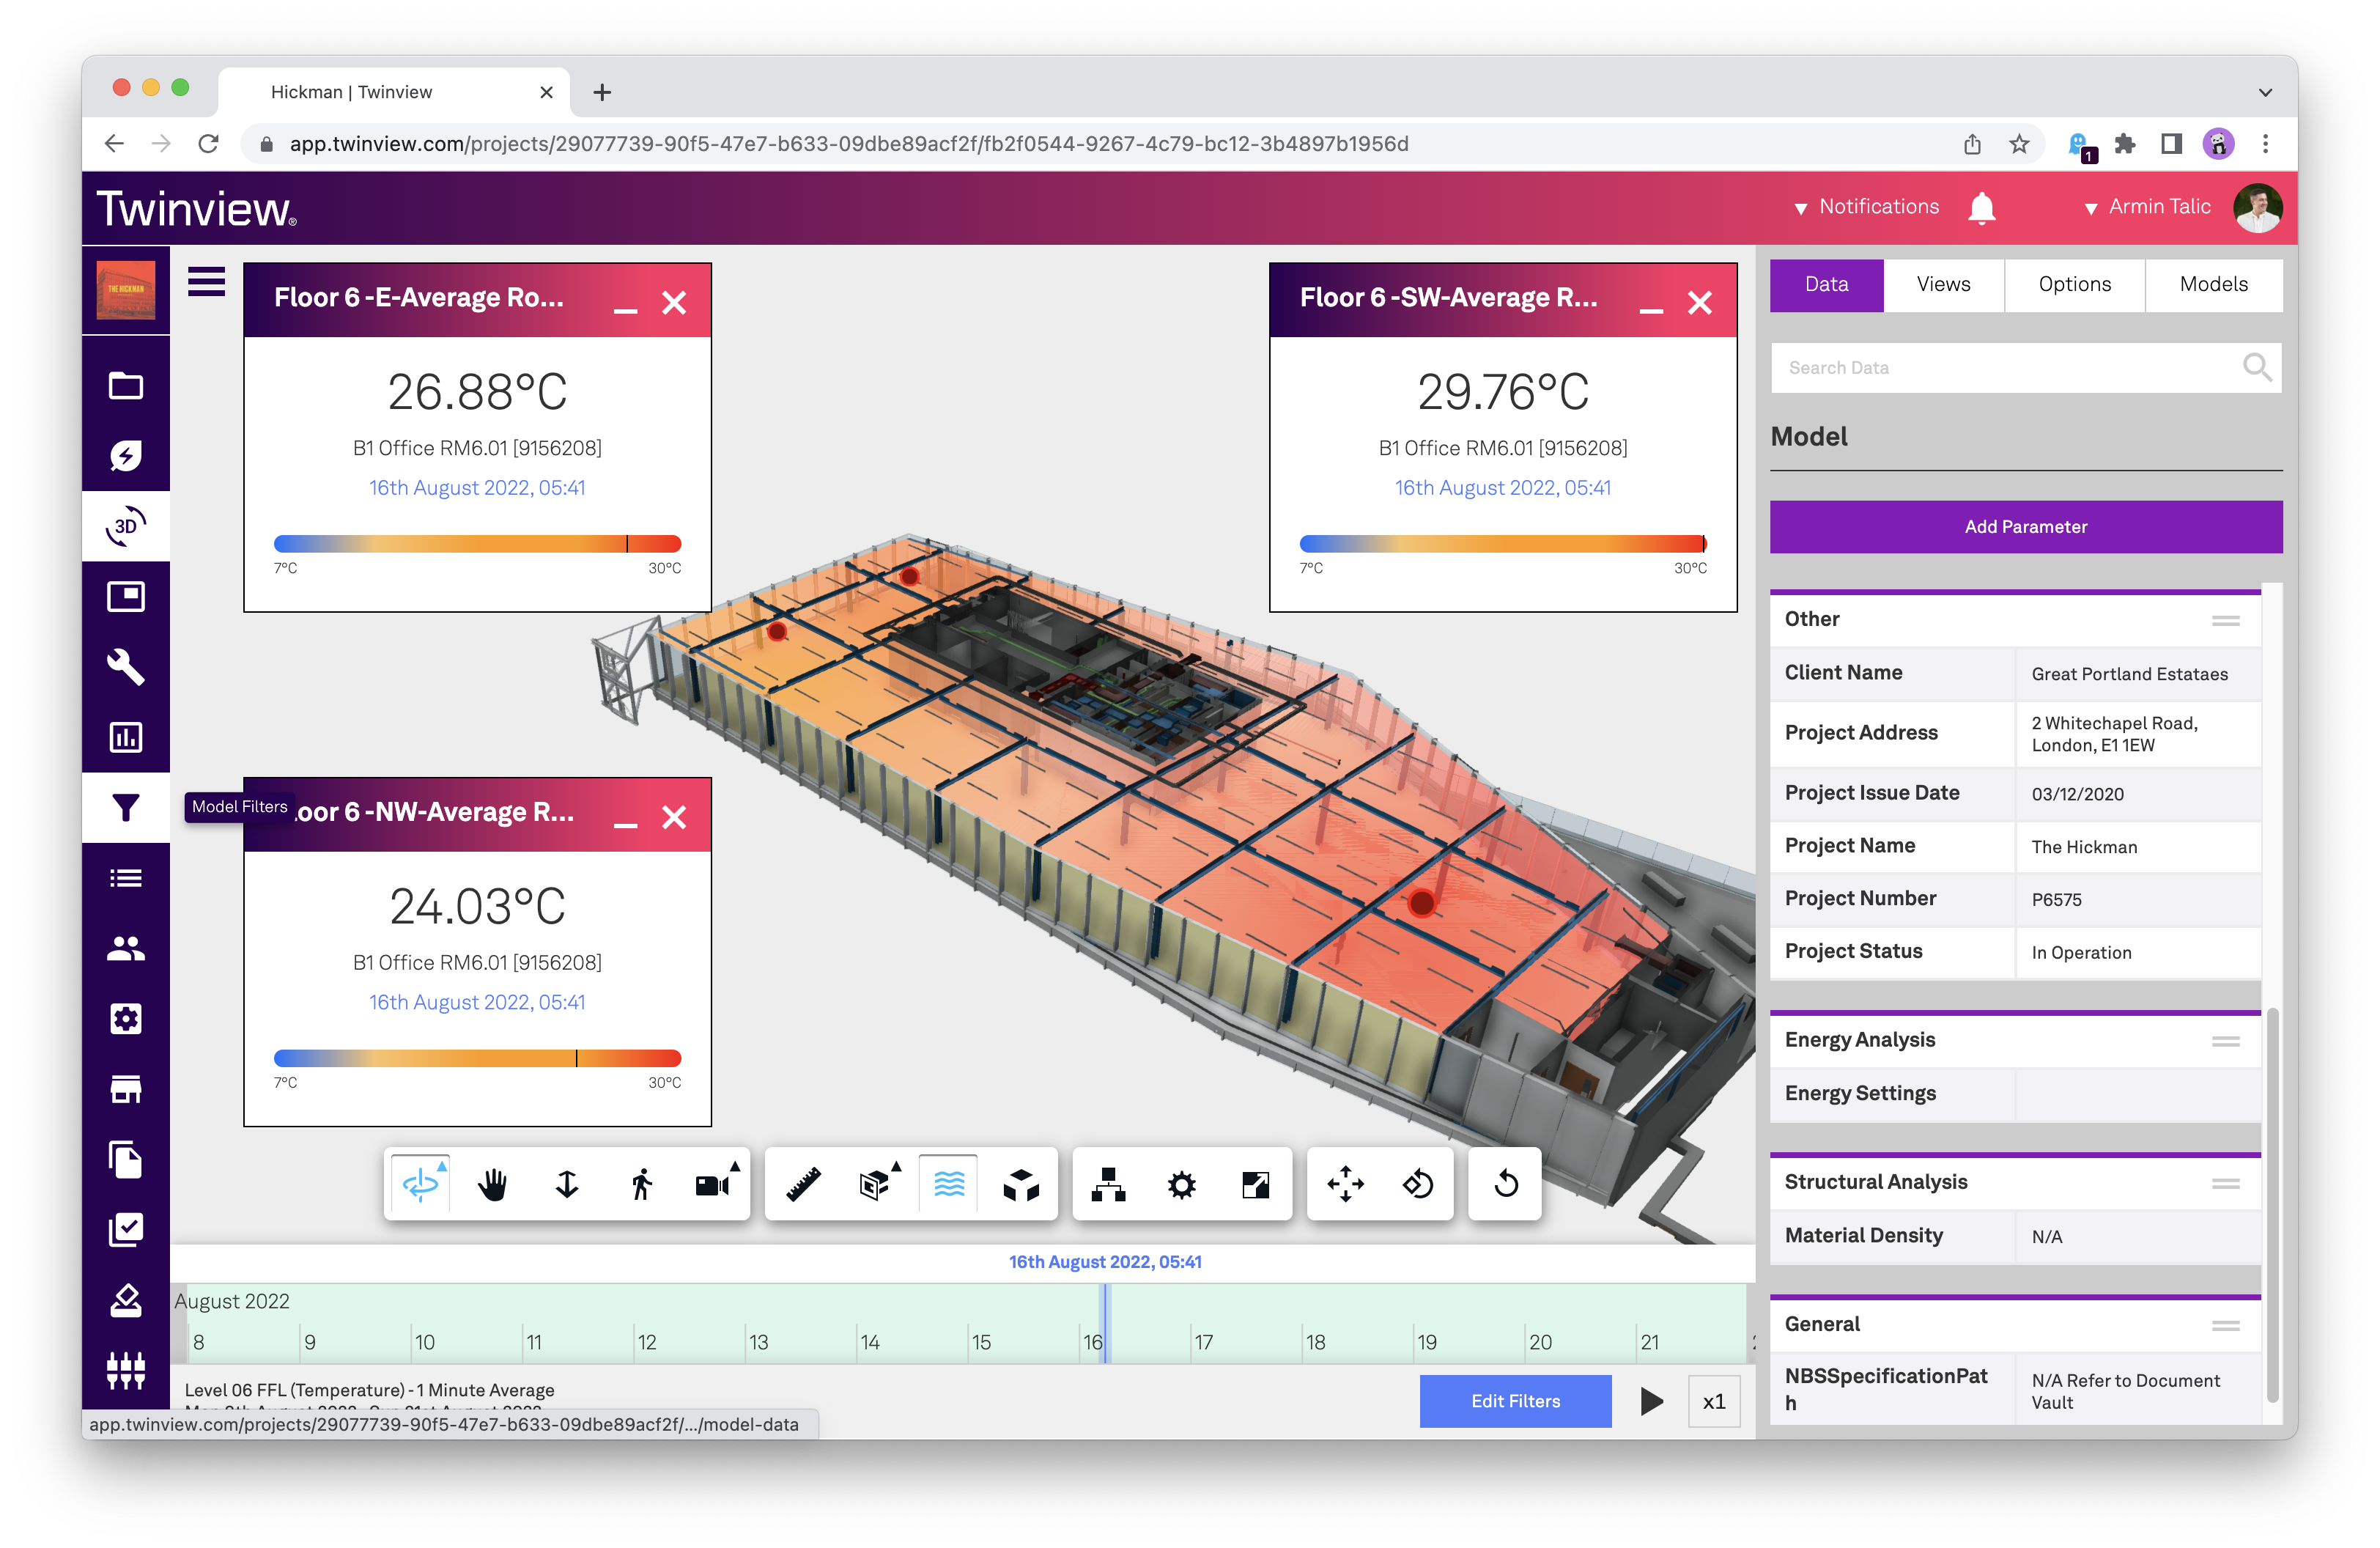This screenshot has width=2380, height=1548.
Task: Open the wrench maintenance sidebar icon
Action: (x=126, y=667)
